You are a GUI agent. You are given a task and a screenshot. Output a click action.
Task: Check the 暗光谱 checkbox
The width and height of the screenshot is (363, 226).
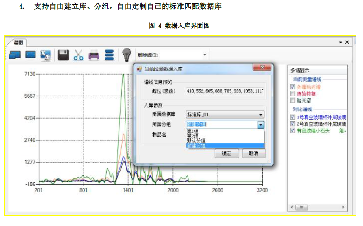[293, 100]
